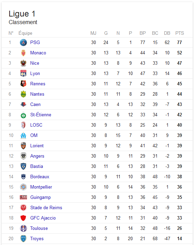Screen dimensions: 194x245
Task: Open the Caen team link
Action: coord(35,104)
